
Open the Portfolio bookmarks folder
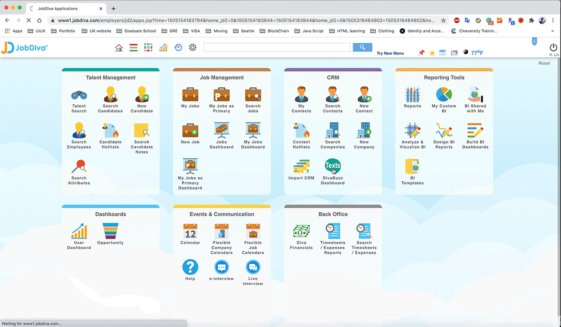point(63,31)
